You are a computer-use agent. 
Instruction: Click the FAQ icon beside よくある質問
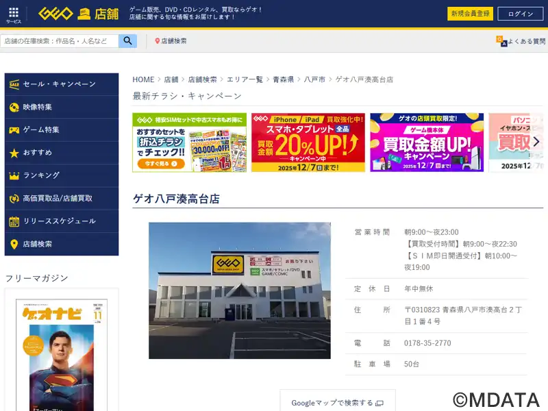(501, 41)
